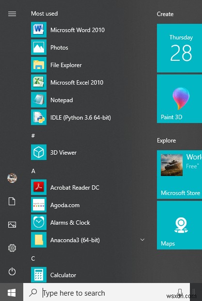This screenshot has height=301, width=202.
Task: Click the 'C' letter group header
Action: pos(33,258)
